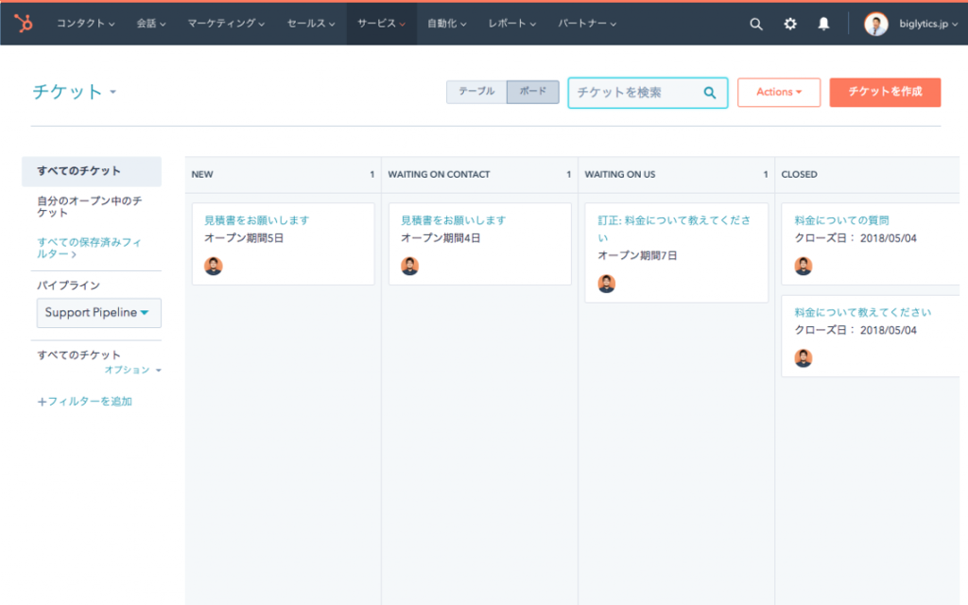Click the magnifier icon in the ticket search box
Viewport: 968px width, 605px height.
pyautogui.click(x=710, y=93)
